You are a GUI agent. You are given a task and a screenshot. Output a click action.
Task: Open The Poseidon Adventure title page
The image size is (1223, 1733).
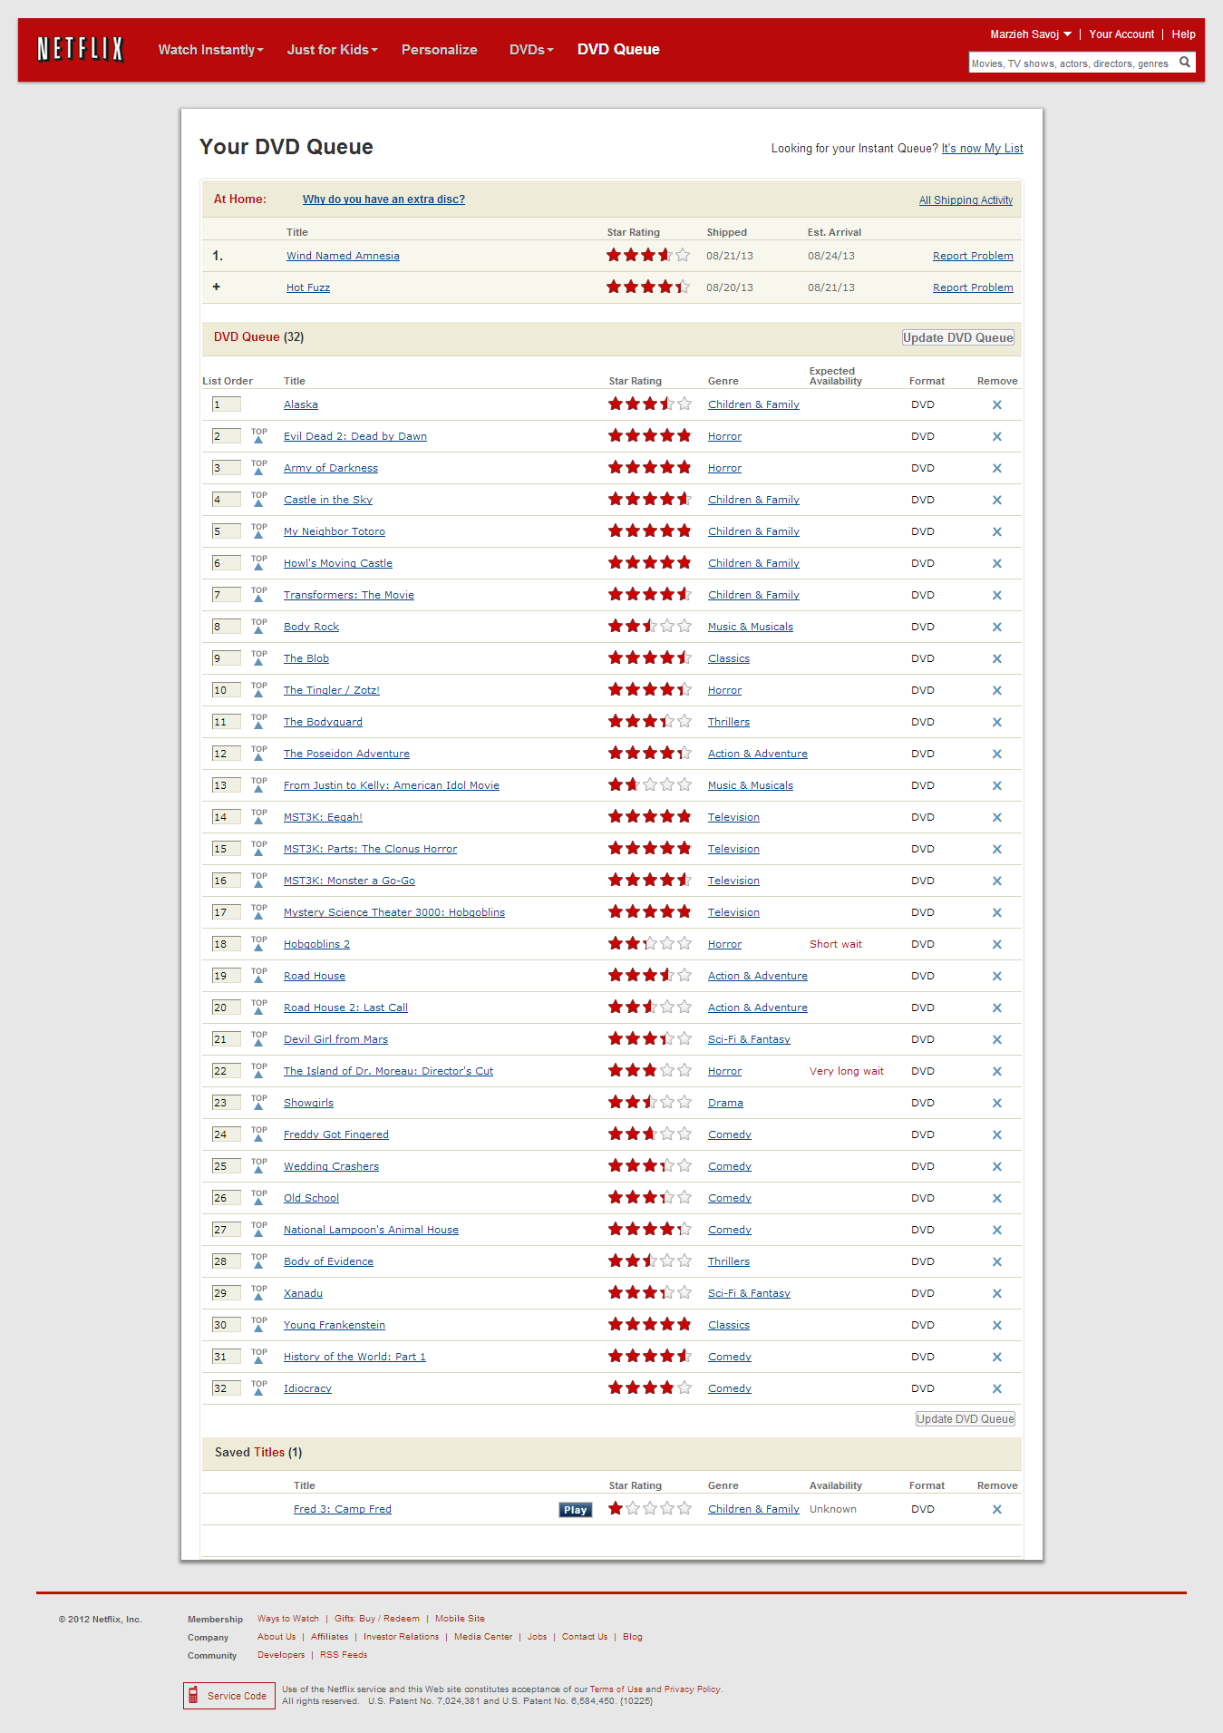[346, 754]
